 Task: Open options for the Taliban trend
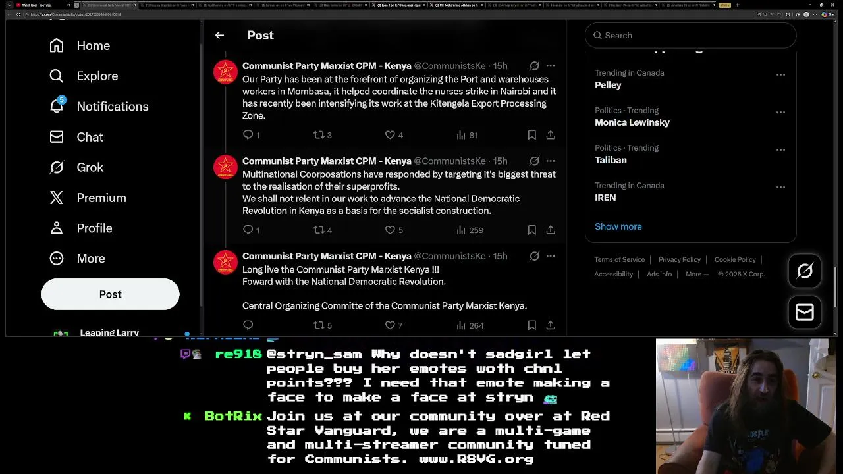click(780, 149)
